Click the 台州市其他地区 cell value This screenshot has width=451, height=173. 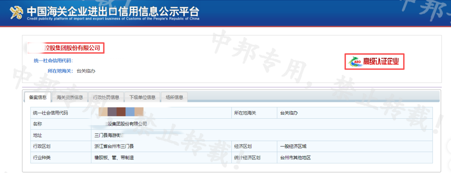295,157
